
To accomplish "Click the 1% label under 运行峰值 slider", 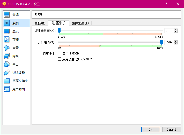I will (59, 48).
